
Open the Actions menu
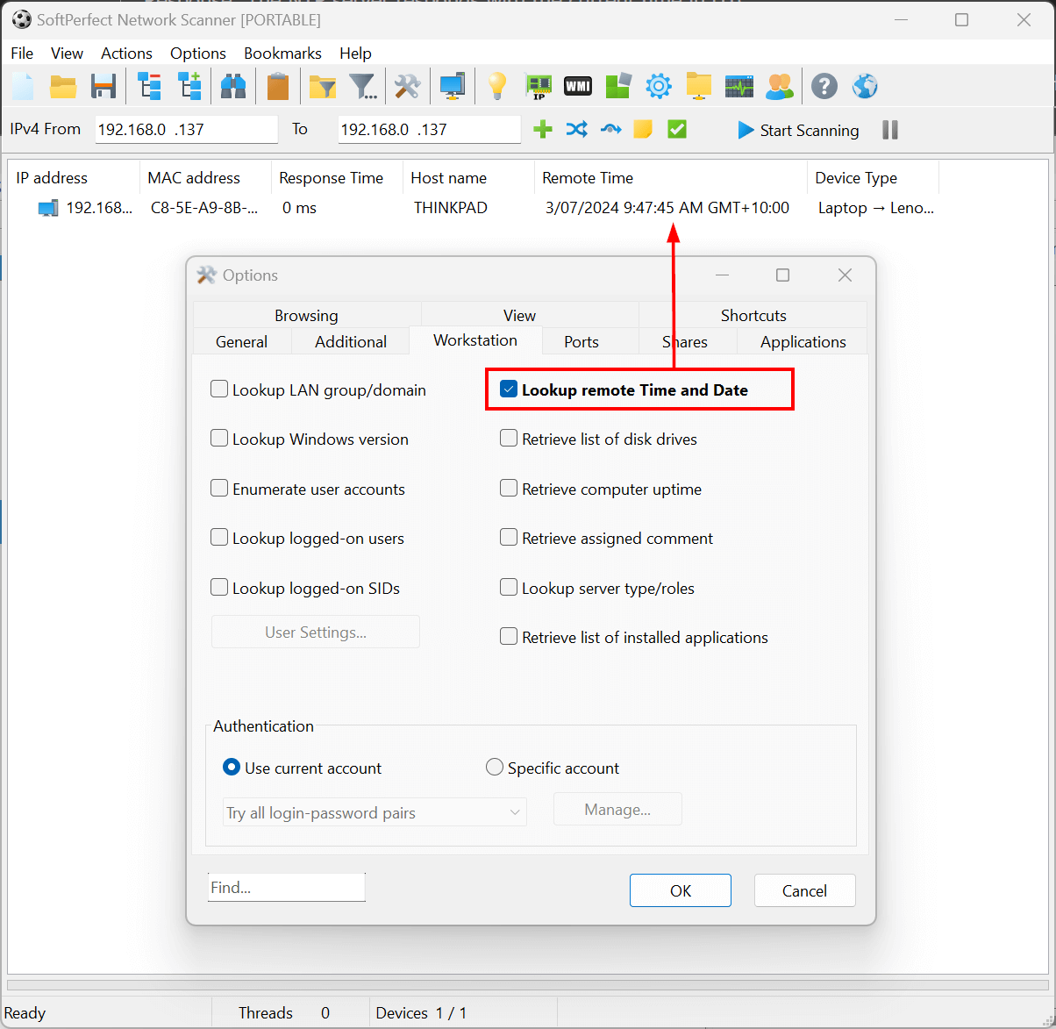coord(126,54)
